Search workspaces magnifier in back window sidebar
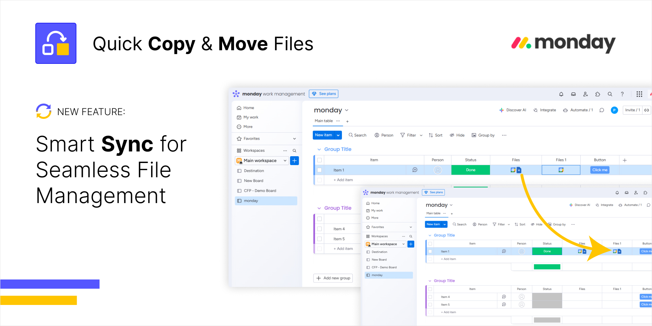 294,150
